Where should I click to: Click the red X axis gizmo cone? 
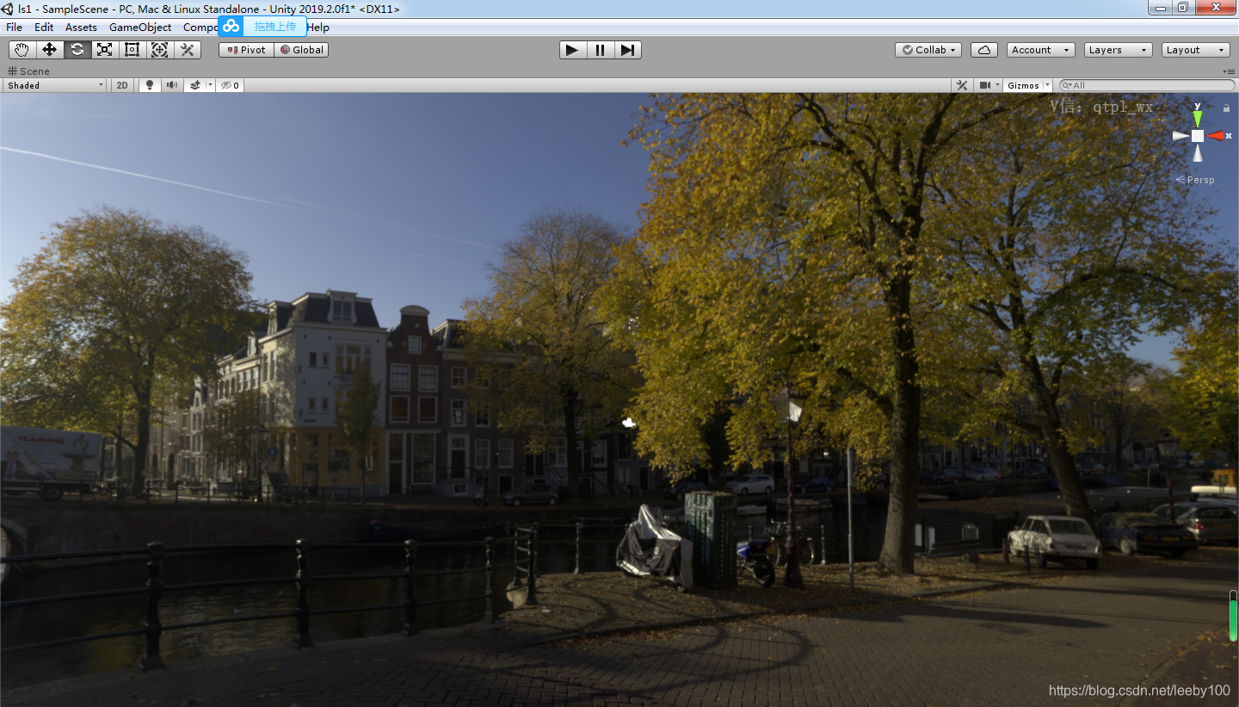click(x=1215, y=136)
